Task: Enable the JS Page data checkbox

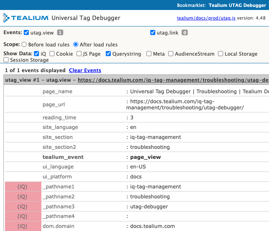Action: coord(79,54)
